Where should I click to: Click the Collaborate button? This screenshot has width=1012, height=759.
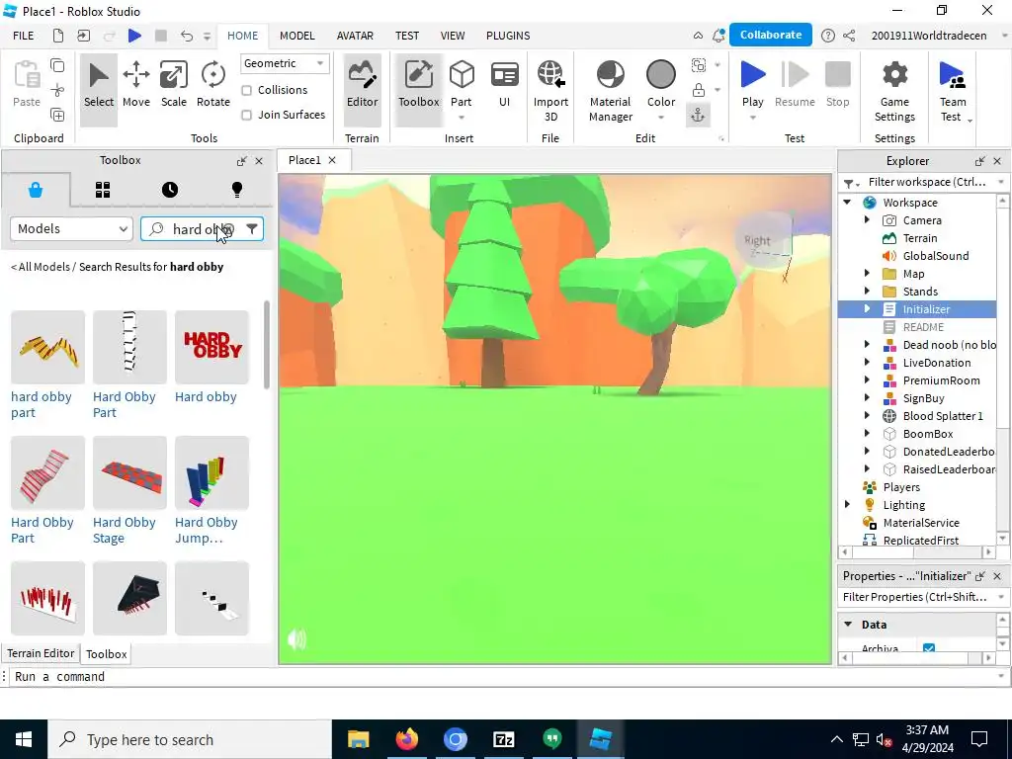771,35
